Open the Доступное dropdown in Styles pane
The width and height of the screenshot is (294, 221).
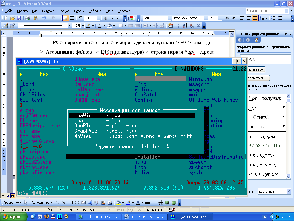pos(289,191)
